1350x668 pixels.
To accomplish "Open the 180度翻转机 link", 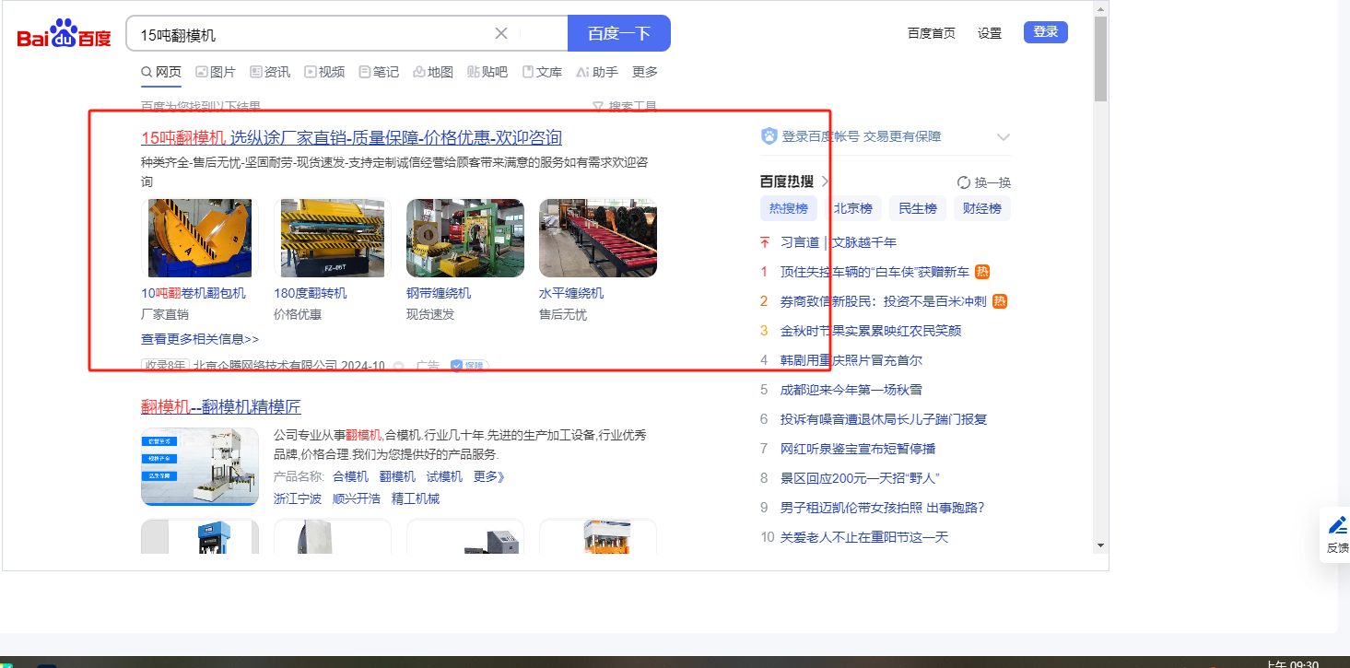I will pyautogui.click(x=311, y=293).
